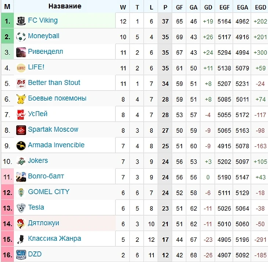Image resolution: width=268 pixels, height=262 pixels.
Task: Click the FC Viking team crest icon
Action: point(21,21)
